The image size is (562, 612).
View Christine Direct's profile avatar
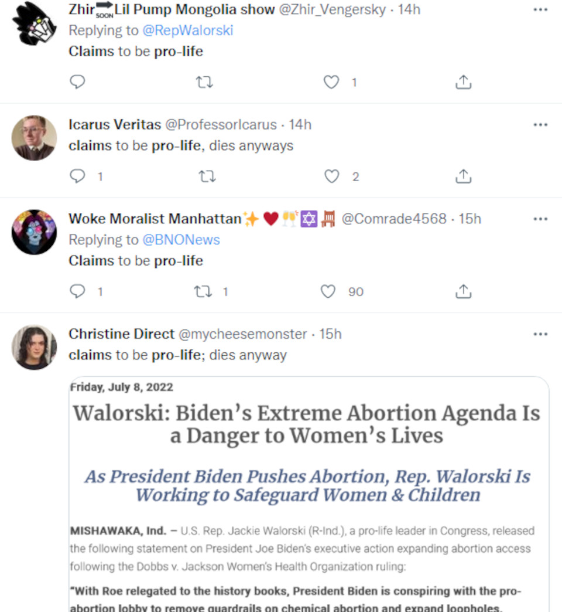pos(35,348)
